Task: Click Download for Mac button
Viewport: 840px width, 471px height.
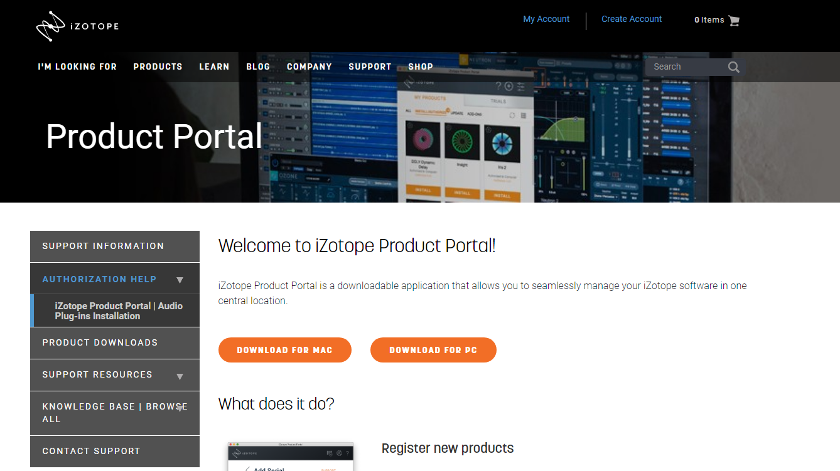Action: pyautogui.click(x=285, y=350)
